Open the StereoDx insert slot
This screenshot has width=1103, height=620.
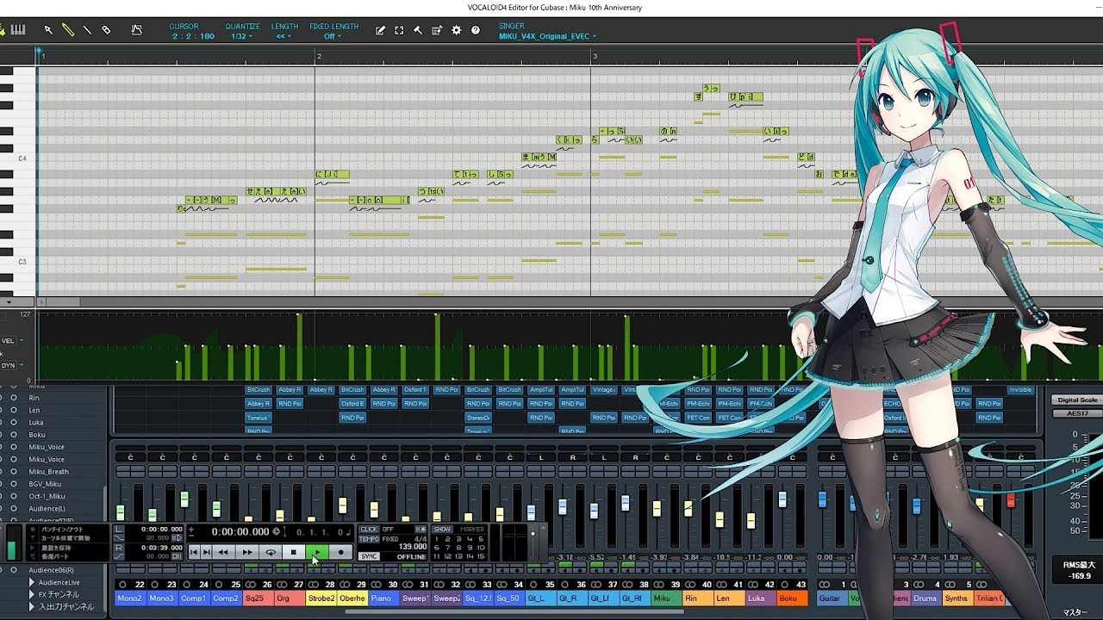478,418
